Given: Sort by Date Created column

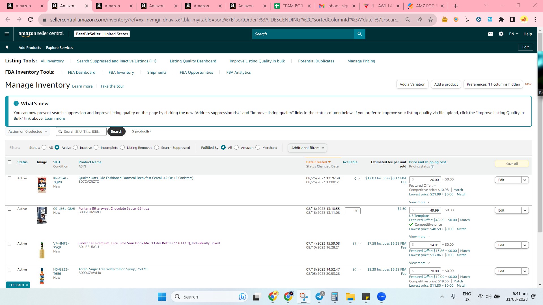Looking at the screenshot, I should pyautogui.click(x=318, y=162).
